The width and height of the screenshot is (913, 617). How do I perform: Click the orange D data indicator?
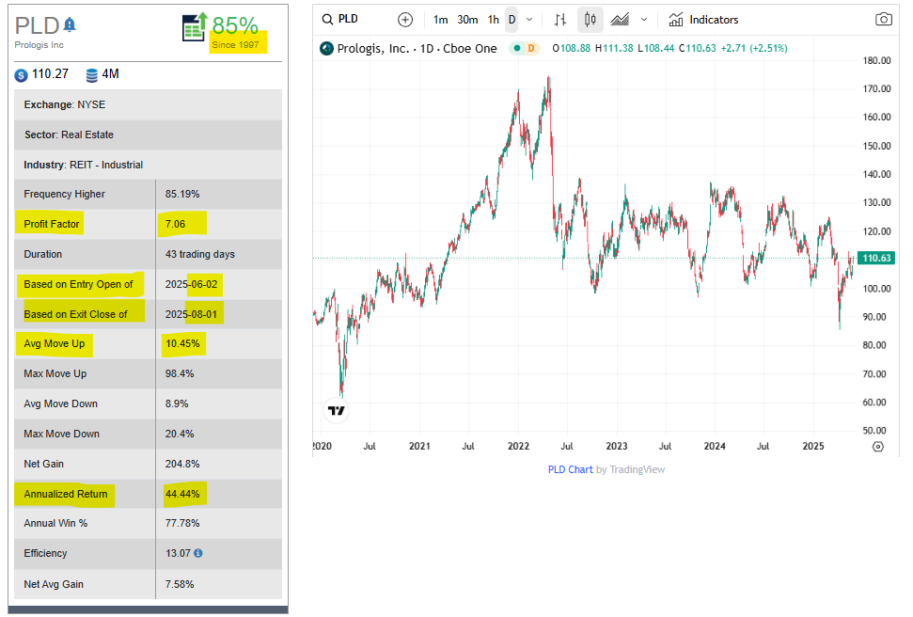[531, 48]
